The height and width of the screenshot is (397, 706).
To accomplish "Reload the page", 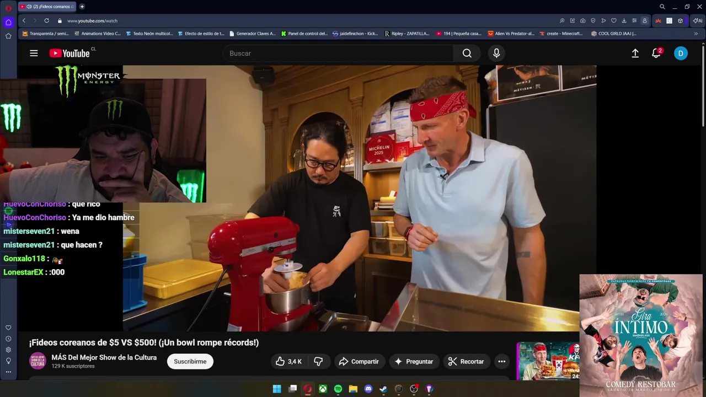I will 46,20.
